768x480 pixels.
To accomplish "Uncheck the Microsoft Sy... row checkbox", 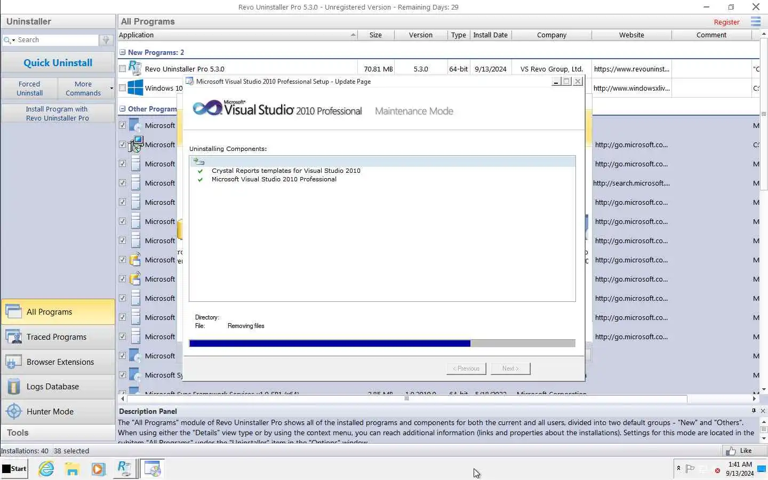I will 122,375.
